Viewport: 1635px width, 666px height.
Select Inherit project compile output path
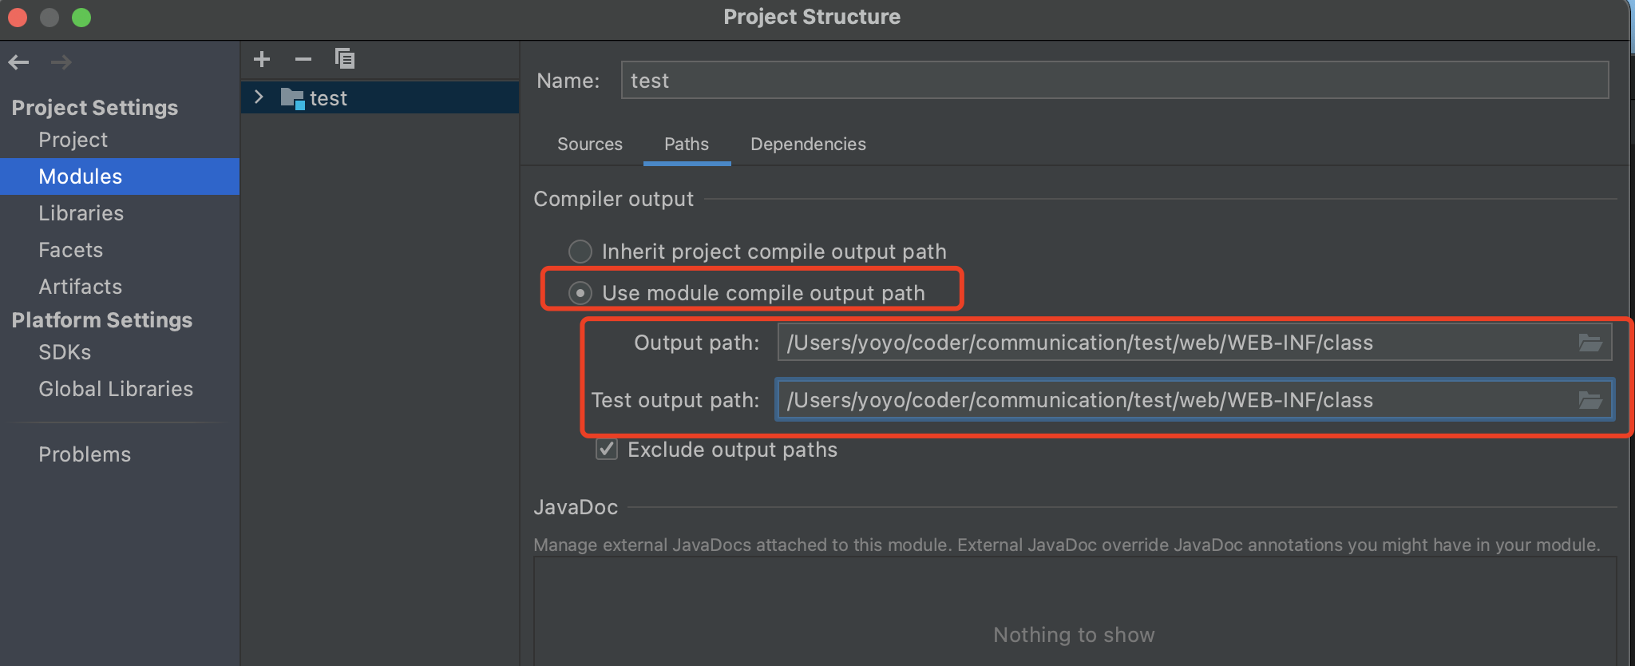[x=580, y=252]
